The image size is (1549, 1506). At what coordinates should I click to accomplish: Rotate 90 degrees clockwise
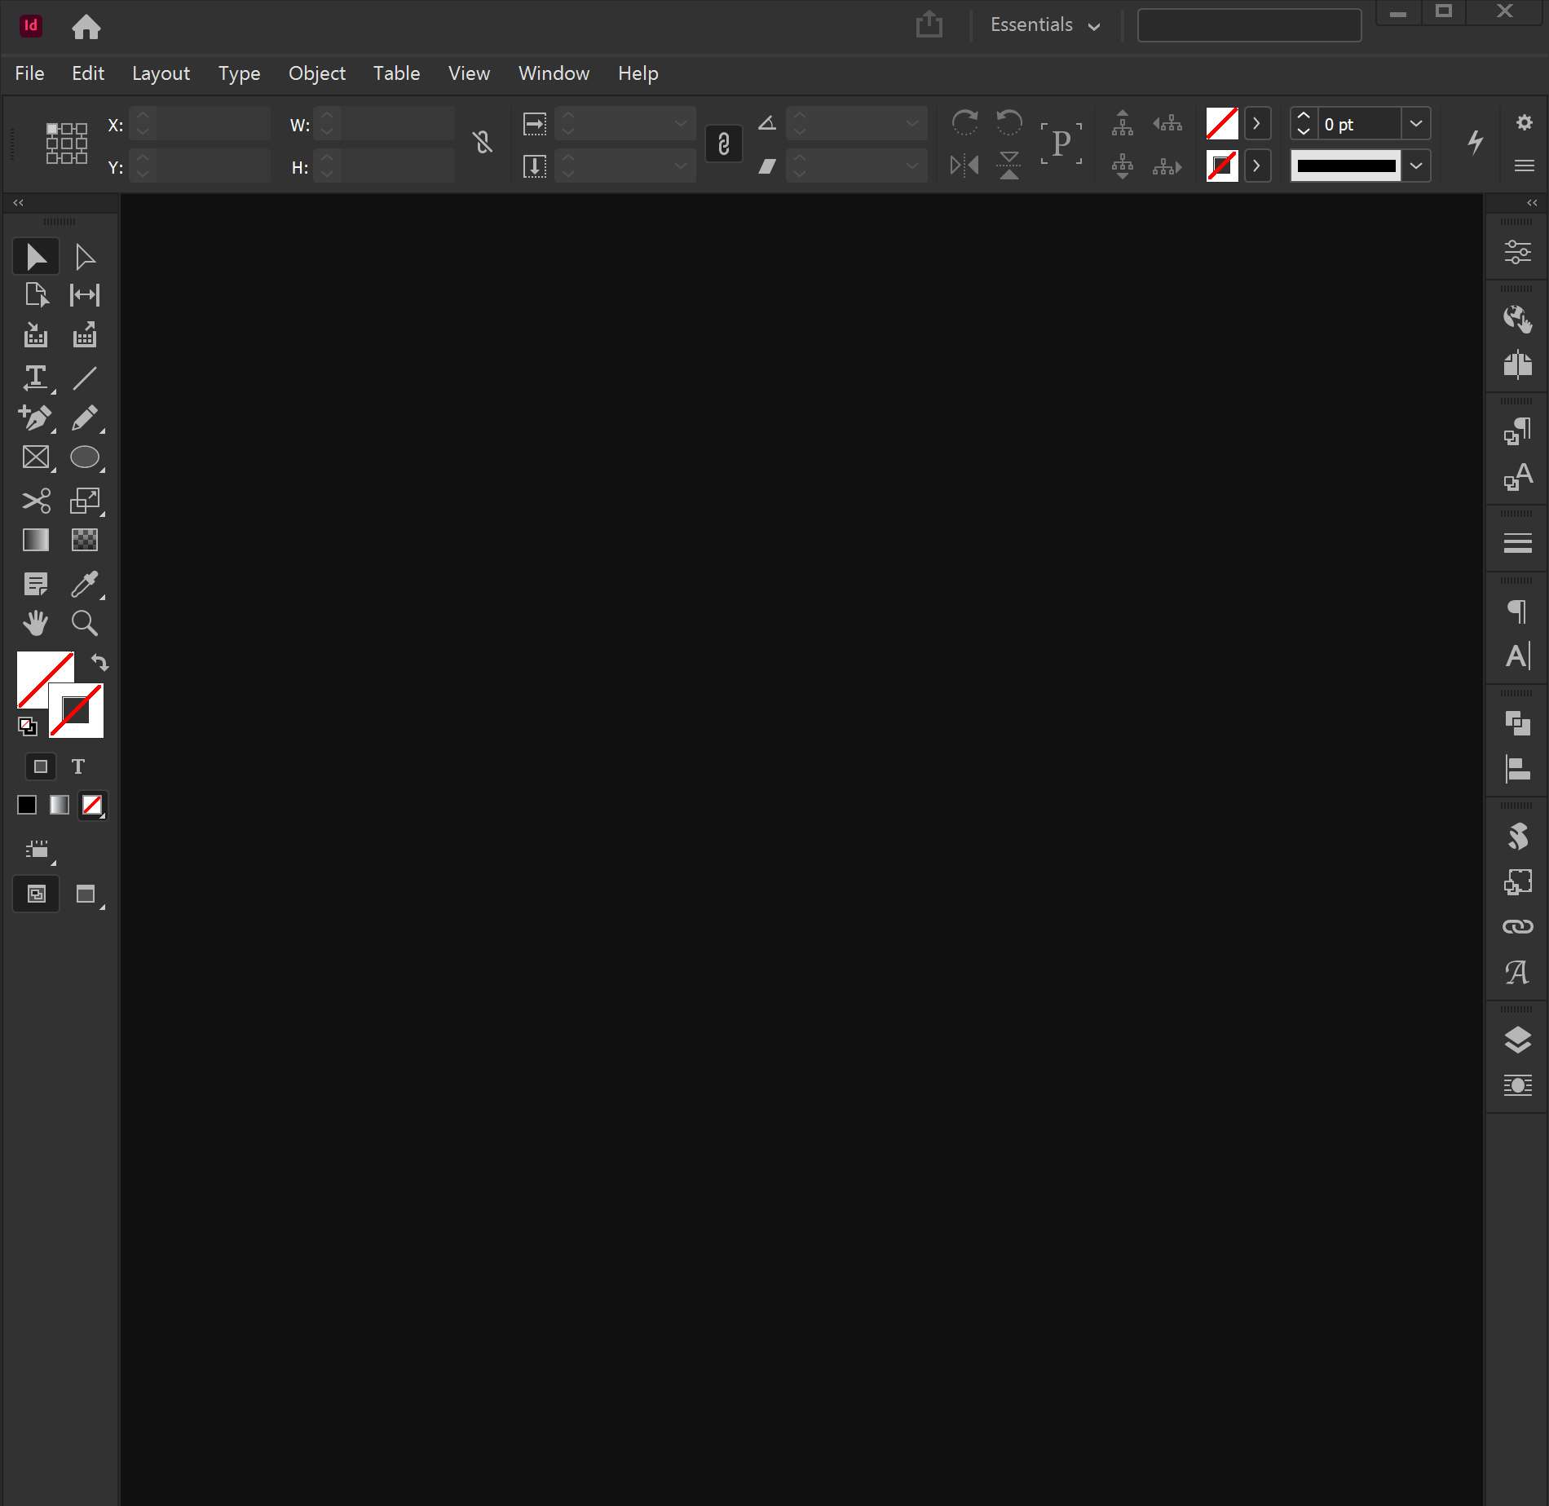tap(964, 122)
